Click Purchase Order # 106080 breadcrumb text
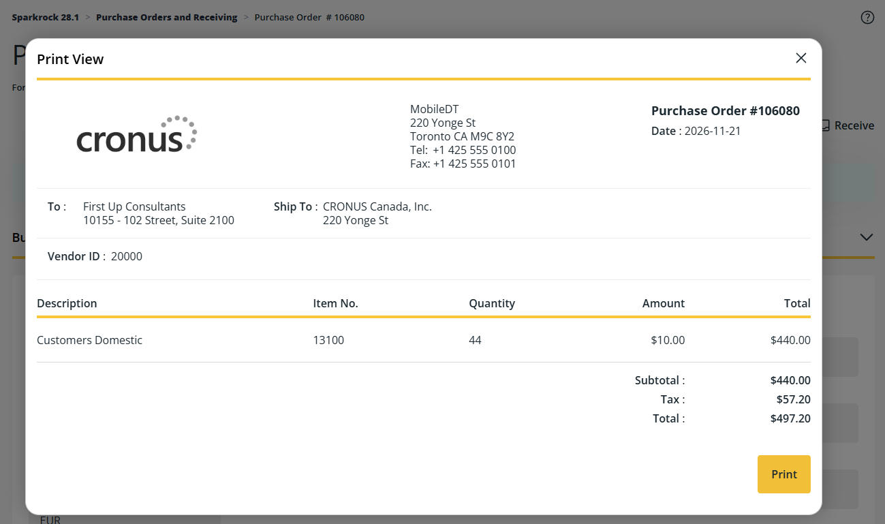This screenshot has height=524, width=885. coord(309,17)
